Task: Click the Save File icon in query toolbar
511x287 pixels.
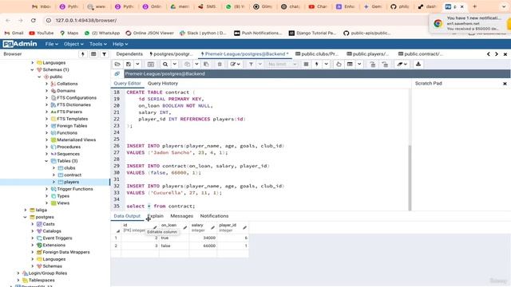Action: coord(129,64)
